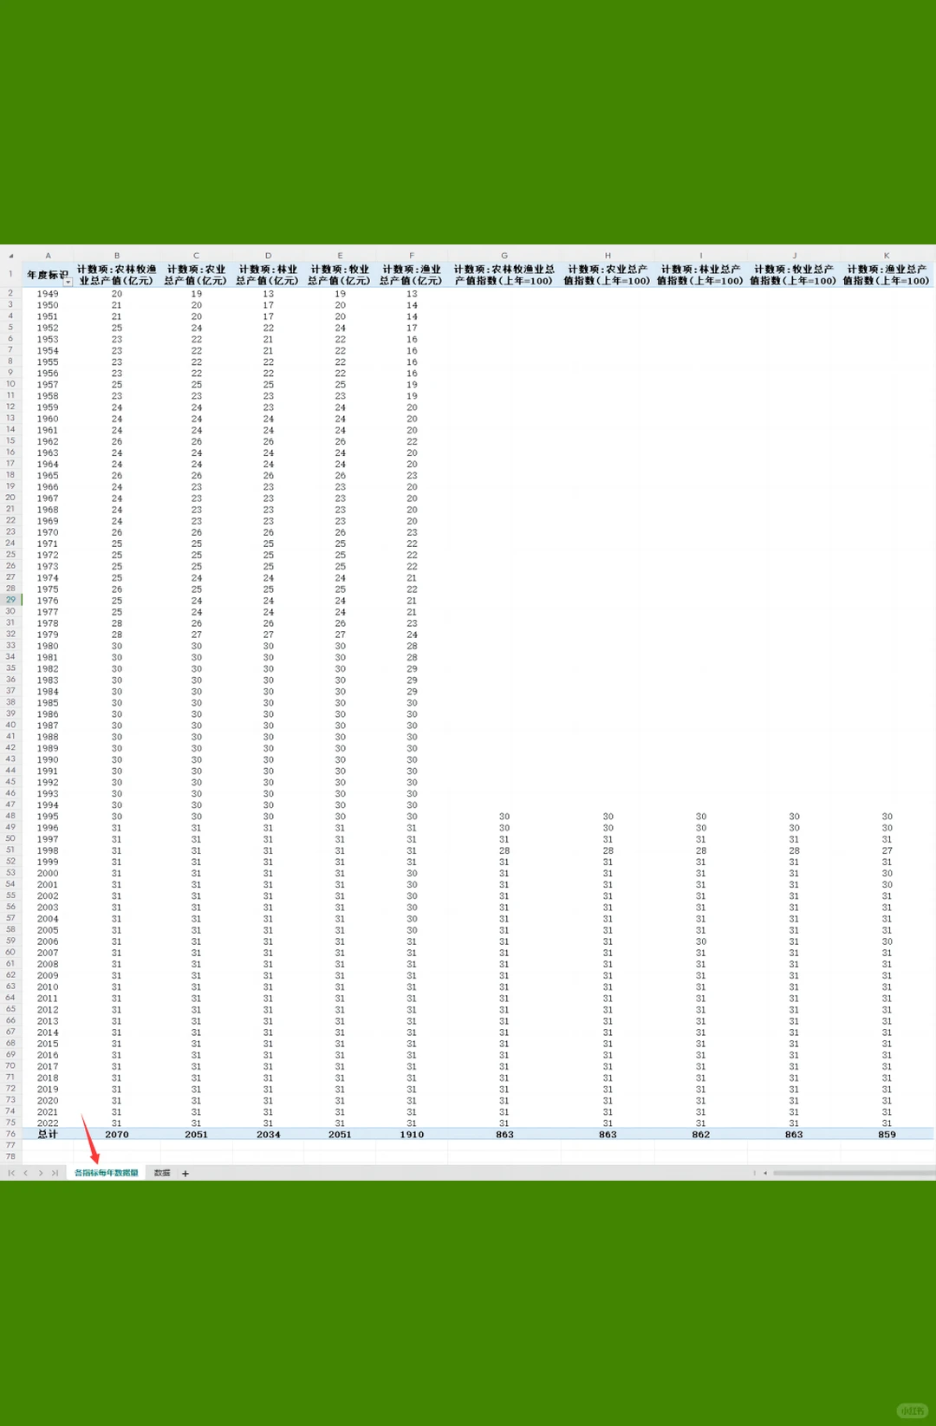
Task: Select column B header
Action: (x=116, y=256)
